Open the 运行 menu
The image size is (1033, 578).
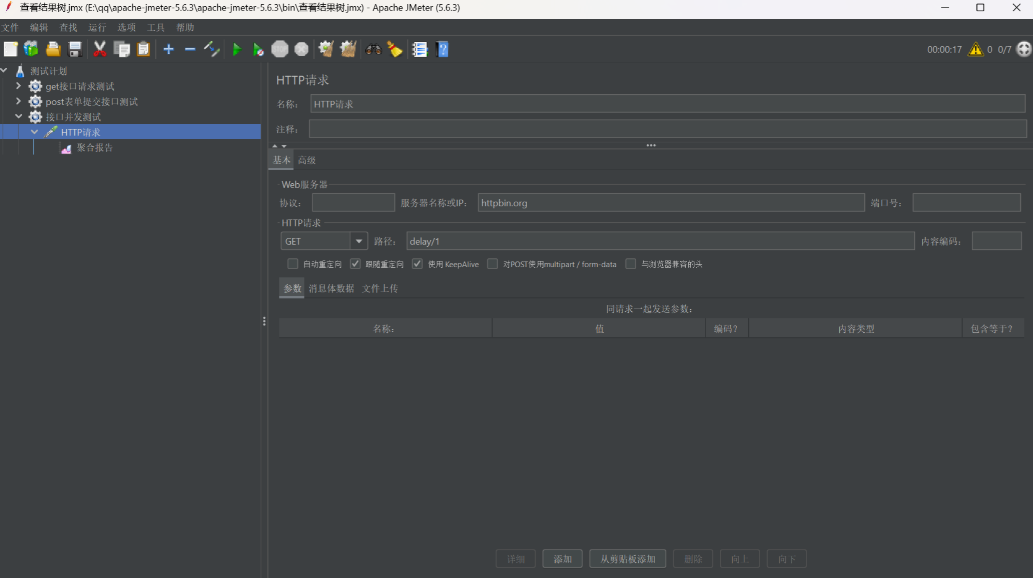pyautogui.click(x=97, y=27)
